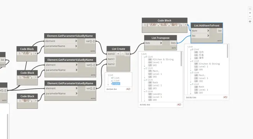
Task: Expand the 0 List entry under List Create
Action: [x=111, y=78]
